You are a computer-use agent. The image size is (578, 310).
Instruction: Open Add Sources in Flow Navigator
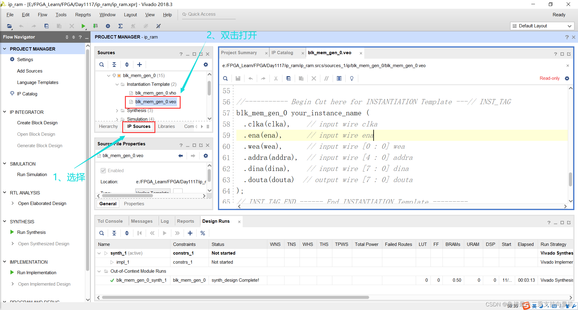(x=30, y=71)
